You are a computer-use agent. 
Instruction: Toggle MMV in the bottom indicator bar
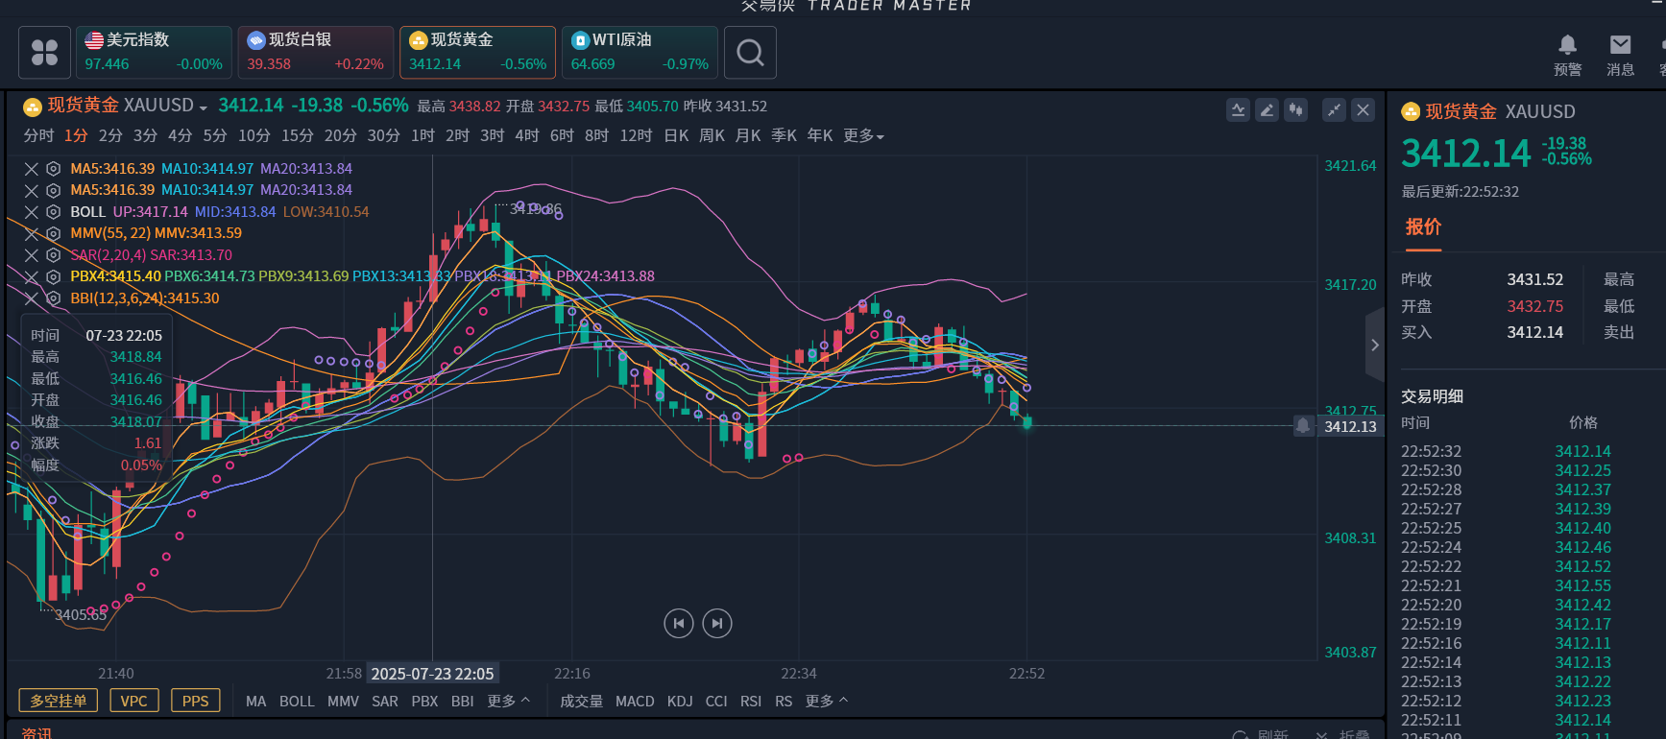click(343, 702)
